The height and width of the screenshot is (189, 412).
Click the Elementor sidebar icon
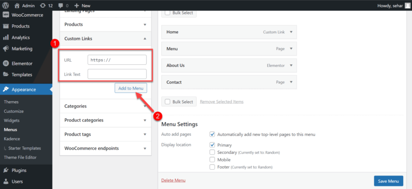6,63
